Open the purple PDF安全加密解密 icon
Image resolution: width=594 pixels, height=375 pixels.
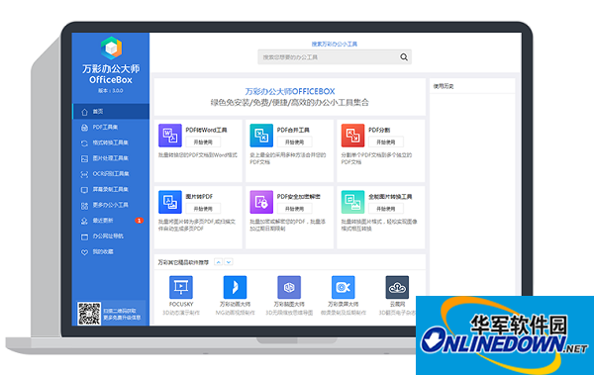(261, 202)
